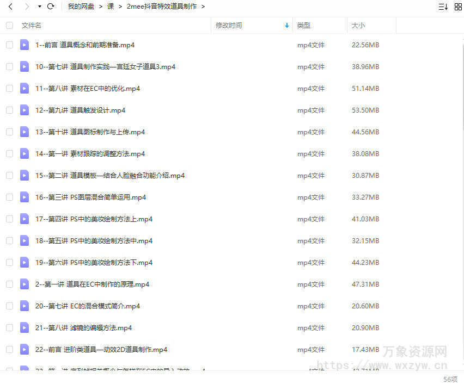Click the video icon for 21--第八讲 滤镜的编辑方法.mp4

24,327
